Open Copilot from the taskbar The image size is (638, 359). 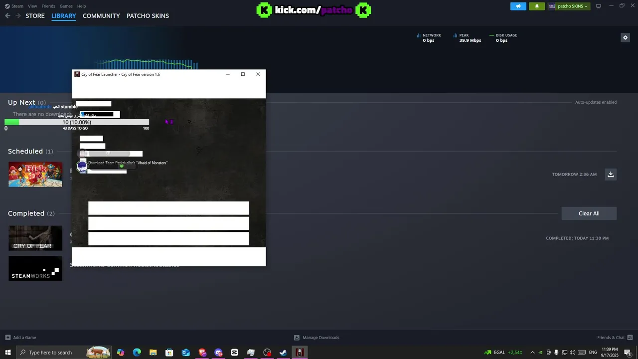click(121, 353)
